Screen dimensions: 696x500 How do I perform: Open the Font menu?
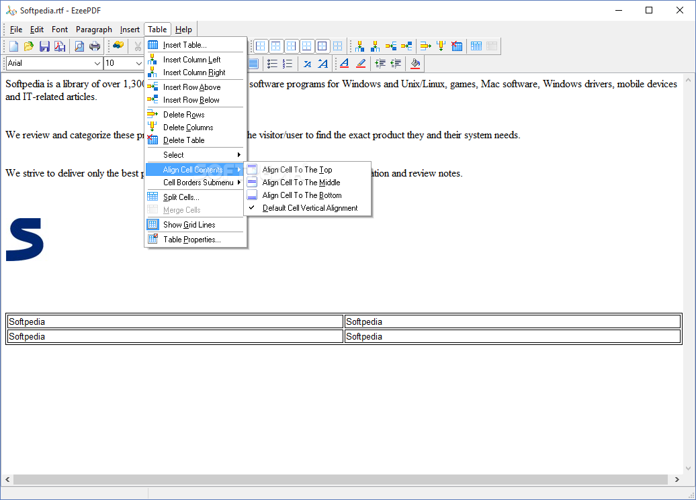pyautogui.click(x=60, y=30)
